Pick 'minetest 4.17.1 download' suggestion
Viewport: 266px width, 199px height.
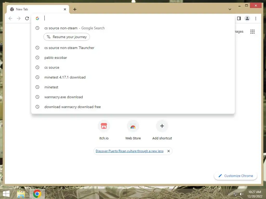point(133,77)
